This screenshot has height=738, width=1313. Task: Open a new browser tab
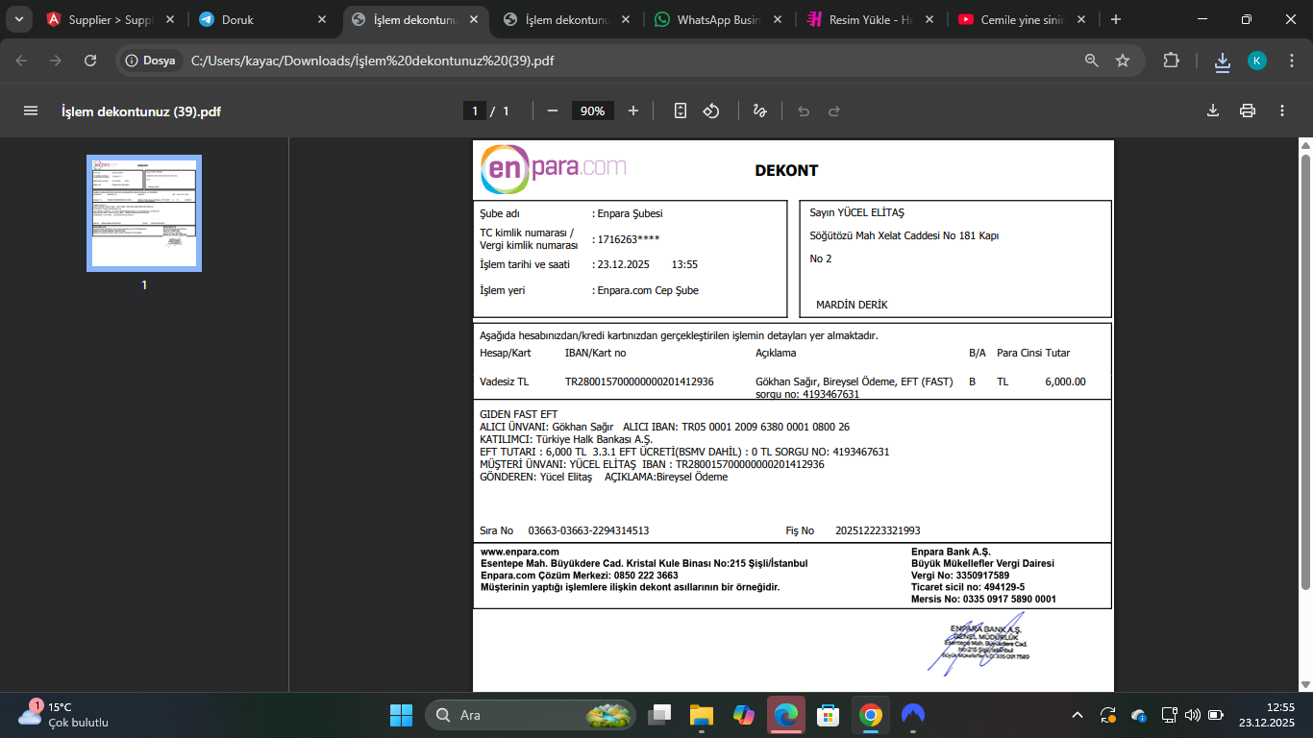1115,19
